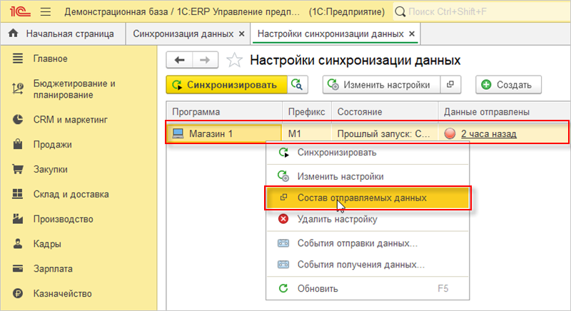Click Изменить настройки toolbar button
This screenshot has height=311, width=571.
coord(381,85)
